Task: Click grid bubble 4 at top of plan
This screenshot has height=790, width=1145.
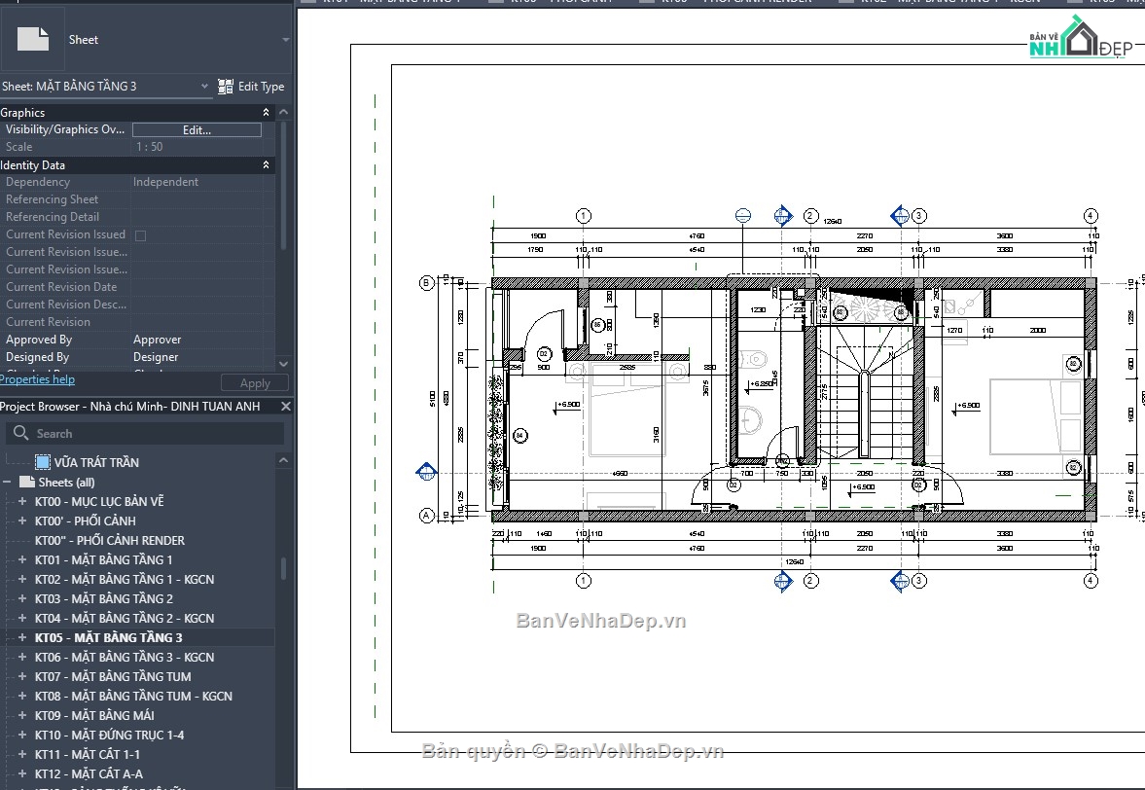Action: click(x=1091, y=216)
